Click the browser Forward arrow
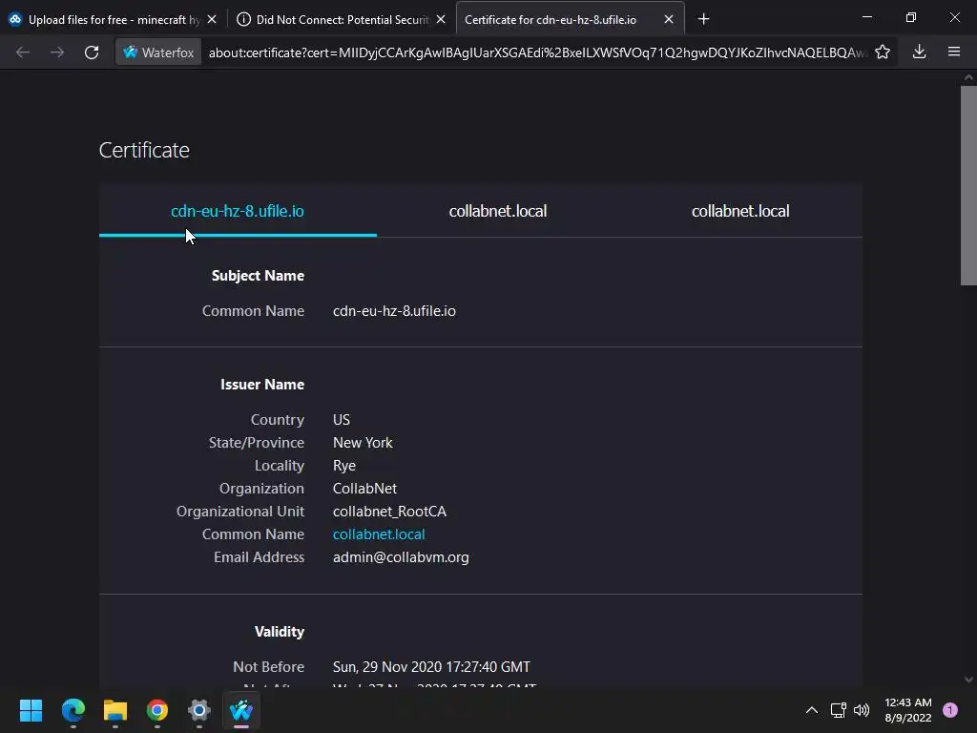977x733 pixels. pos(57,52)
